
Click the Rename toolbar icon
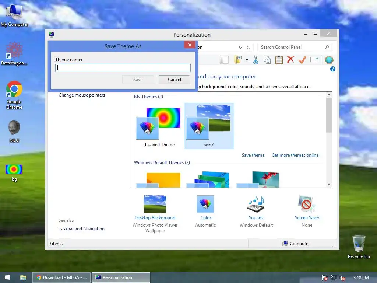coord(314,59)
